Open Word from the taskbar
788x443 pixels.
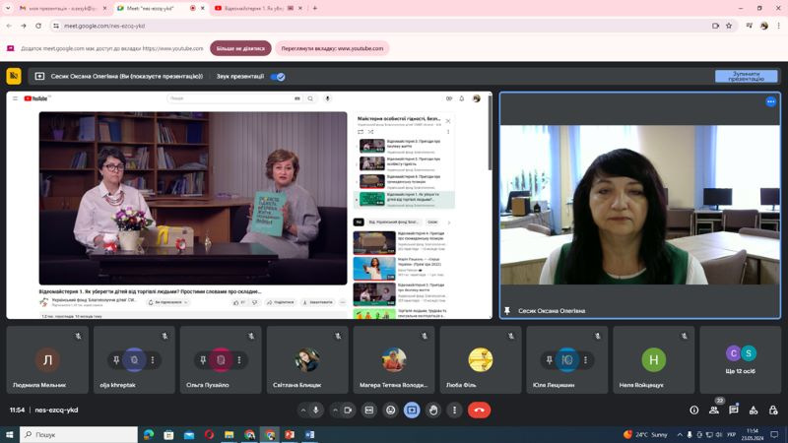point(309,434)
